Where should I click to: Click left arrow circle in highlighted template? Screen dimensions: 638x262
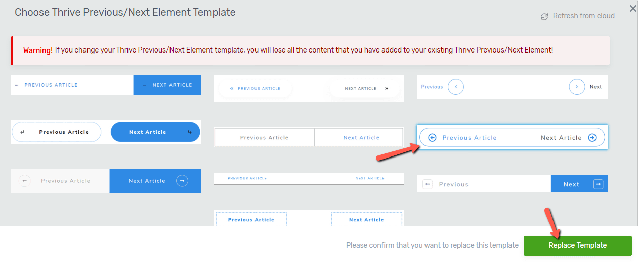click(x=432, y=137)
